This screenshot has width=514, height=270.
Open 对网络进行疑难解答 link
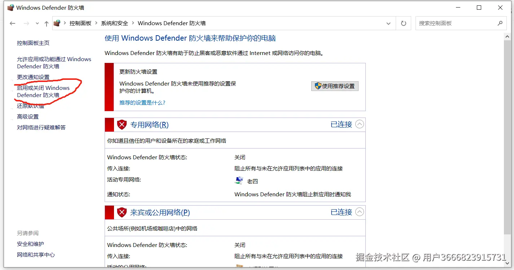pyautogui.click(x=41, y=127)
